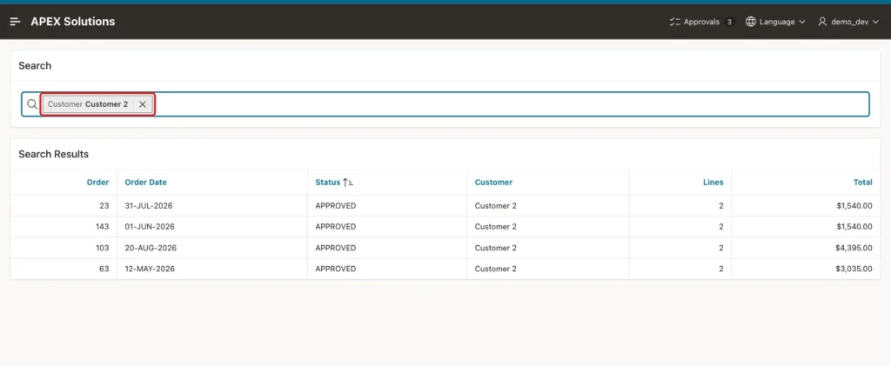Open the hamburger navigation menu
Viewport: 891px width, 366px height.
pos(16,22)
